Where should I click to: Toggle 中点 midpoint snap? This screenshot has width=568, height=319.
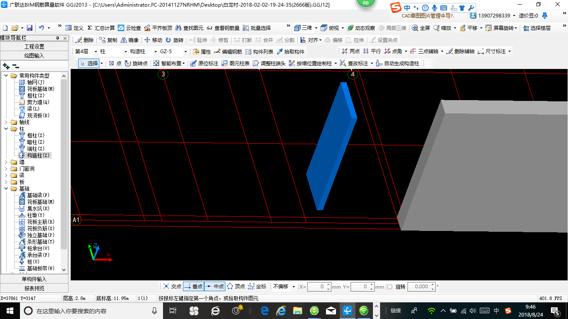pyautogui.click(x=215, y=287)
